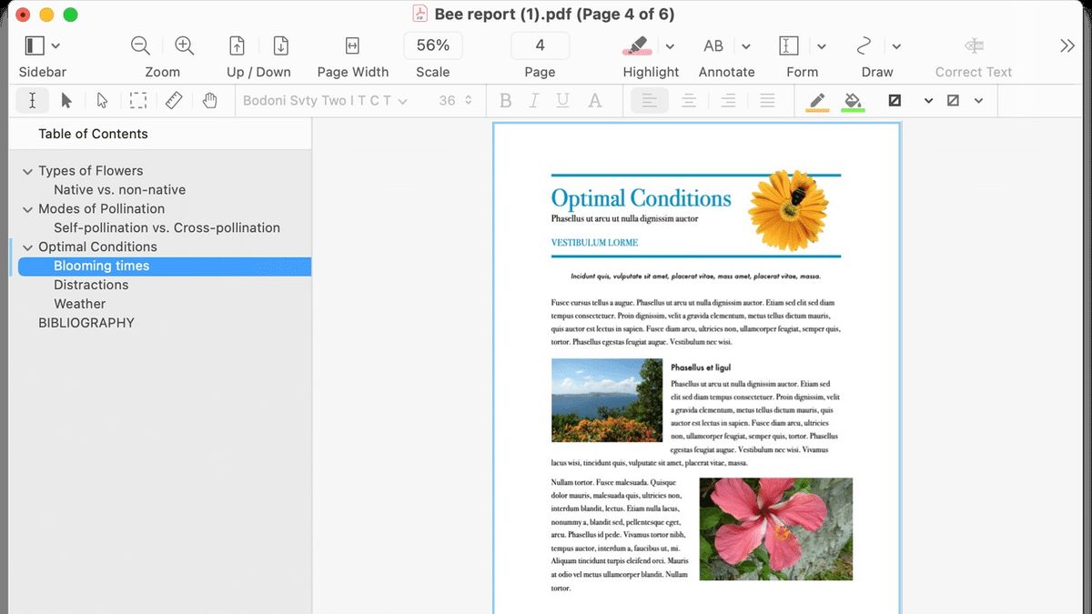Hide the Sidebar panel
Viewport: 1092px width, 614px height.
tap(33, 45)
